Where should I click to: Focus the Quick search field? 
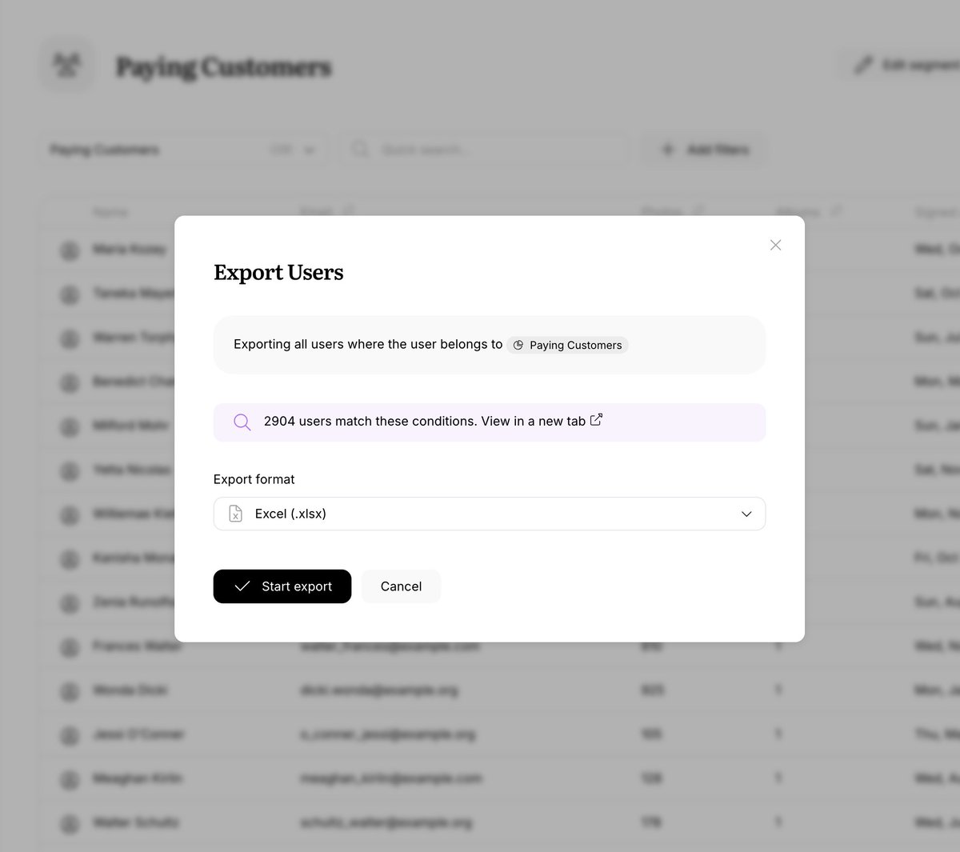(486, 150)
